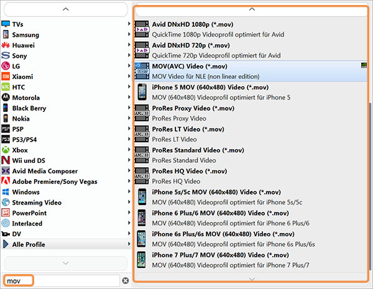Open the Streaming Video category
373x289 pixels.
pyautogui.click(x=66, y=202)
